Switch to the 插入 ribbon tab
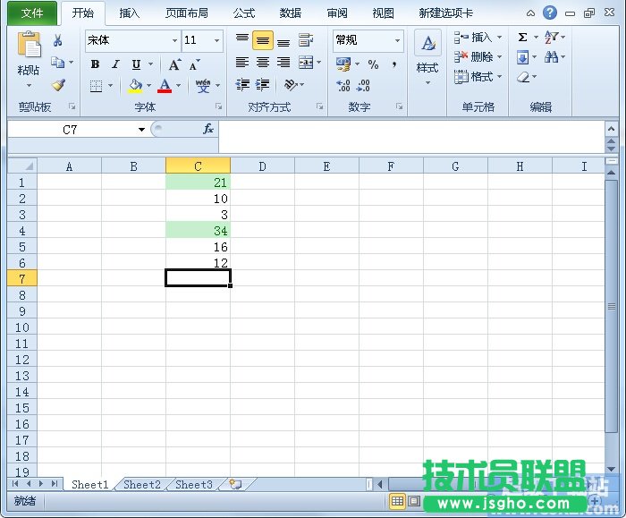The width and height of the screenshot is (626, 518). click(130, 13)
